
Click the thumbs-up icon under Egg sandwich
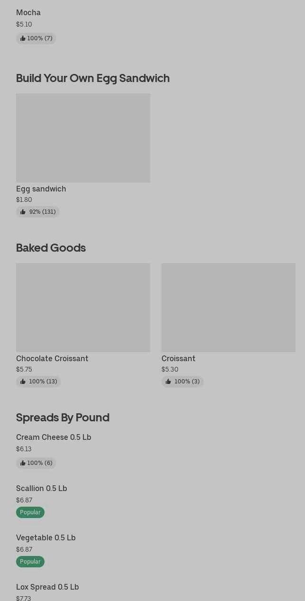[23, 212]
